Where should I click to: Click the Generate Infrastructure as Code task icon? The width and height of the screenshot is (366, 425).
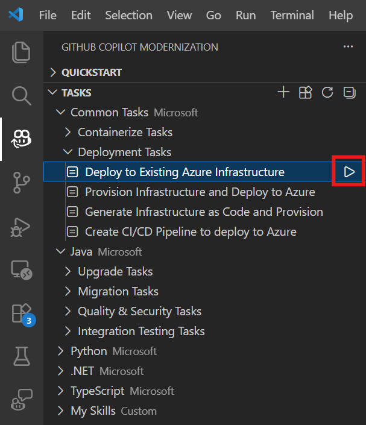pyautogui.click(x=72, y=212)
